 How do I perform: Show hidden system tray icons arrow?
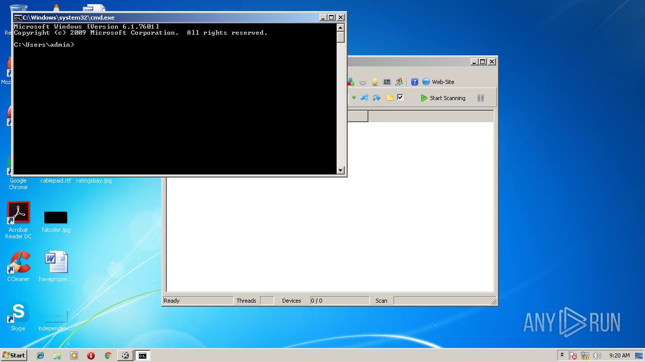[562, 355]
